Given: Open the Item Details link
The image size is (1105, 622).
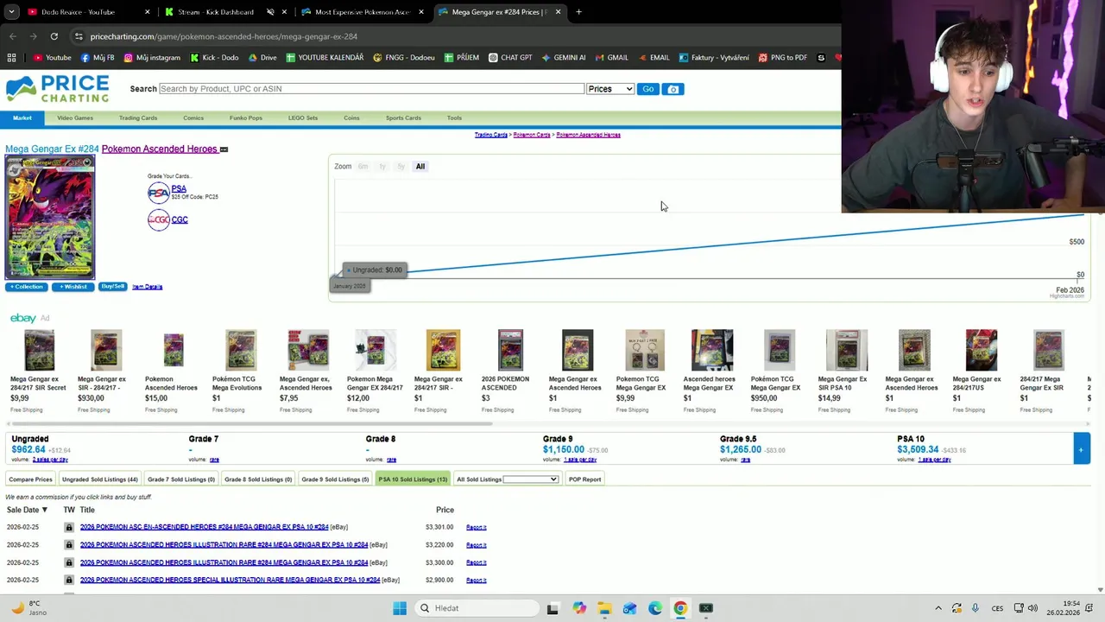Looking at the screenshot, I should click(x=148, y=287).
